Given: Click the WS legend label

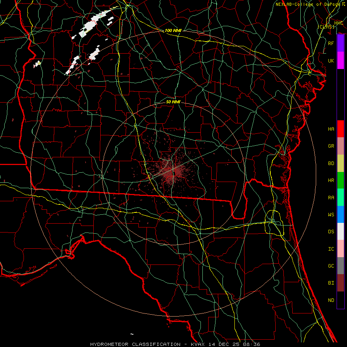Looking at the screenshot, I should pos(331,214).
